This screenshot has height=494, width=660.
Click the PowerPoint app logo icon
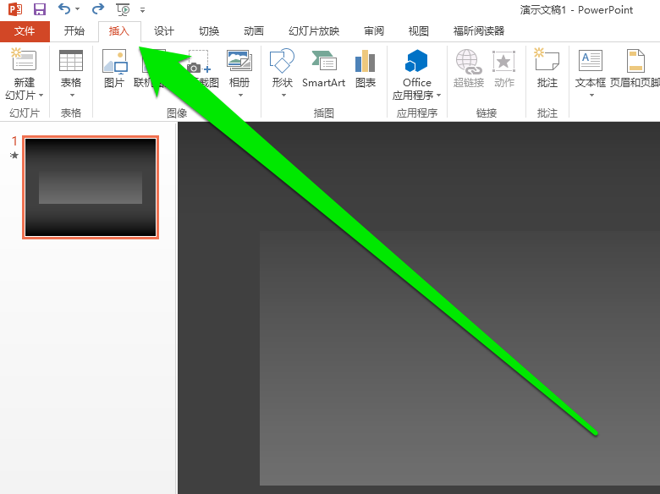(x=15, y=8)
